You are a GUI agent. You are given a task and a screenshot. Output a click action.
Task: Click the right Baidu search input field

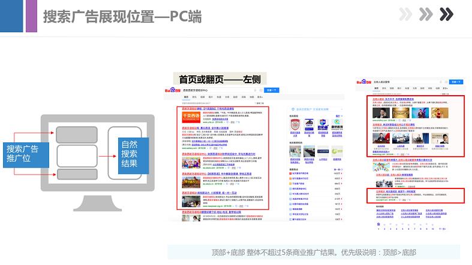(x=409, y=81)
